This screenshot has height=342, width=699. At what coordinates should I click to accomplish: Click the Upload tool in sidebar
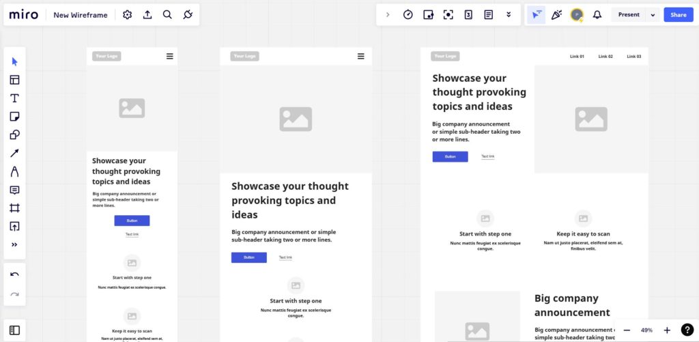pos(15,227)
